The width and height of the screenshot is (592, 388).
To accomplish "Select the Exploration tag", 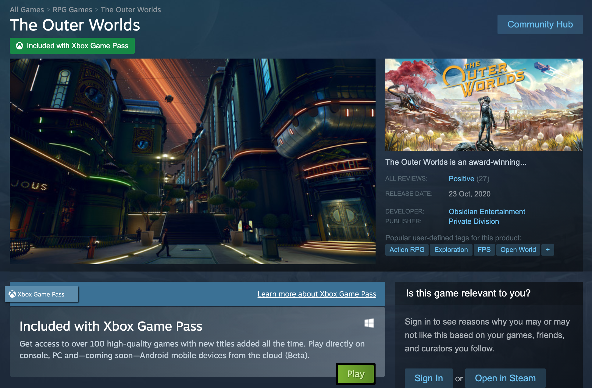I will click(x=451, y=250).
